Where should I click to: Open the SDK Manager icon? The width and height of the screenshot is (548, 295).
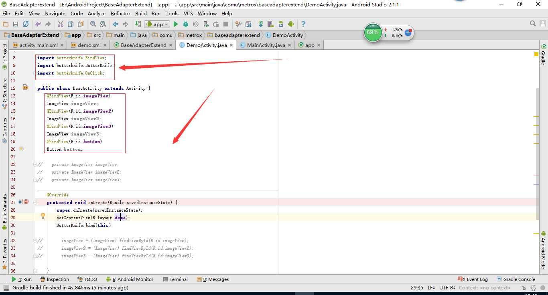(x=281, y=24)
